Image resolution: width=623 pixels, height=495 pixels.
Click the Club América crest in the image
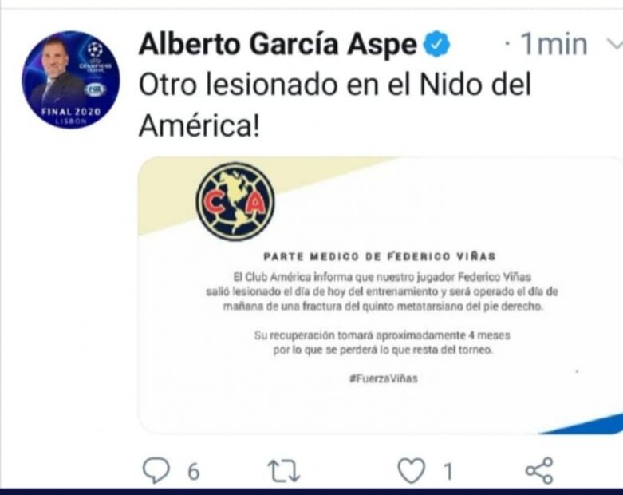click(x=235, y=201)
